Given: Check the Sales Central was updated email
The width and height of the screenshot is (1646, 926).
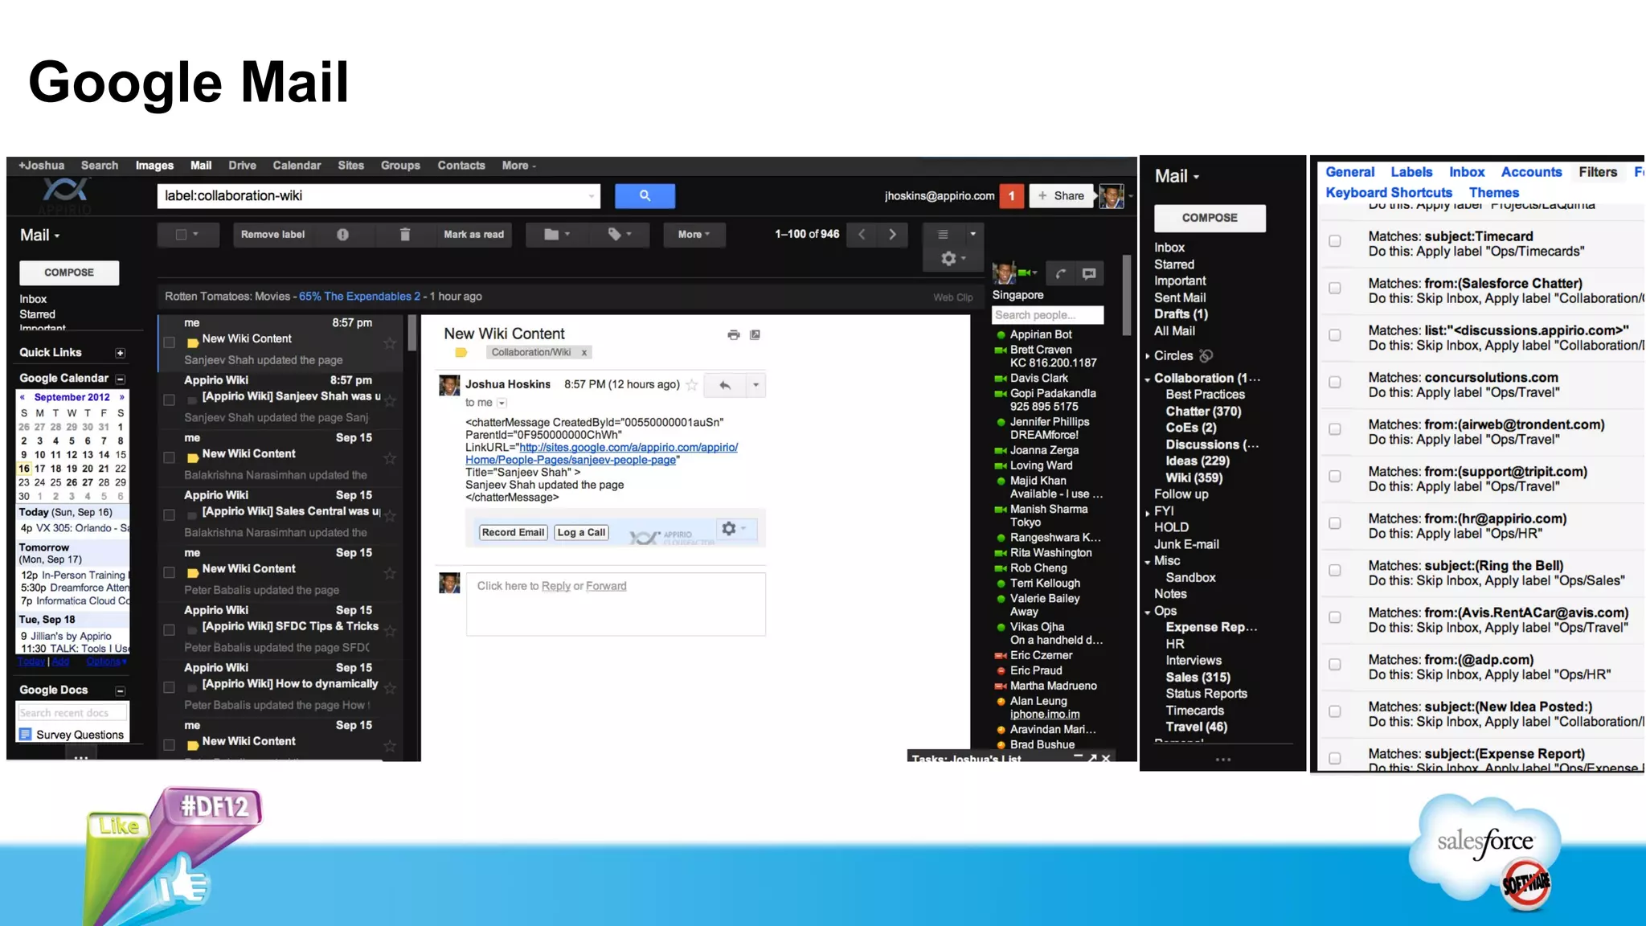Looking at the screenshot, I should (170, 515).
